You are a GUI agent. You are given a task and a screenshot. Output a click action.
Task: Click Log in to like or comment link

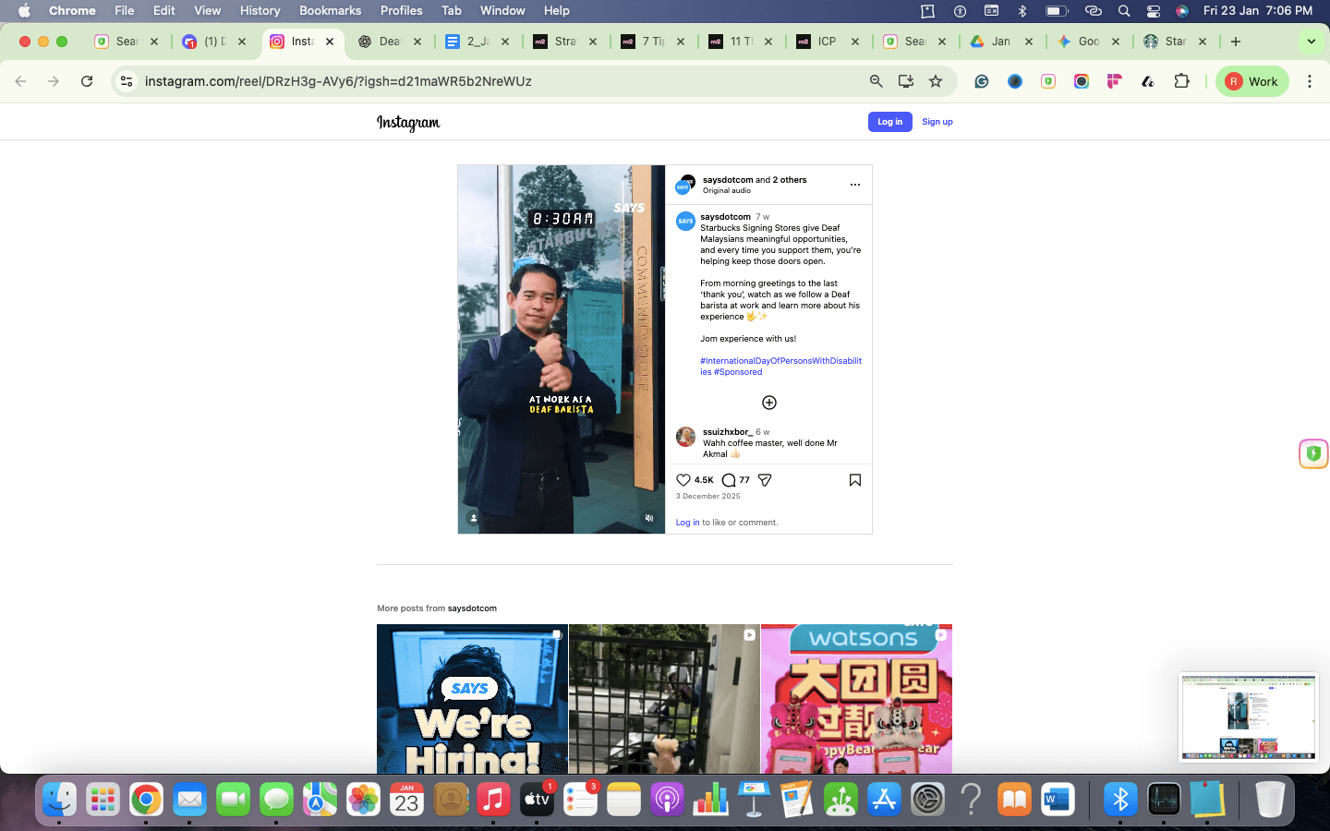pos(687,523)
